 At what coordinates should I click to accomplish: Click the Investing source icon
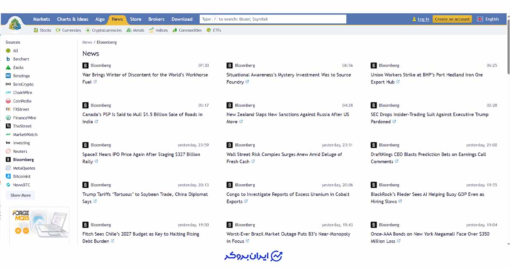8,143
